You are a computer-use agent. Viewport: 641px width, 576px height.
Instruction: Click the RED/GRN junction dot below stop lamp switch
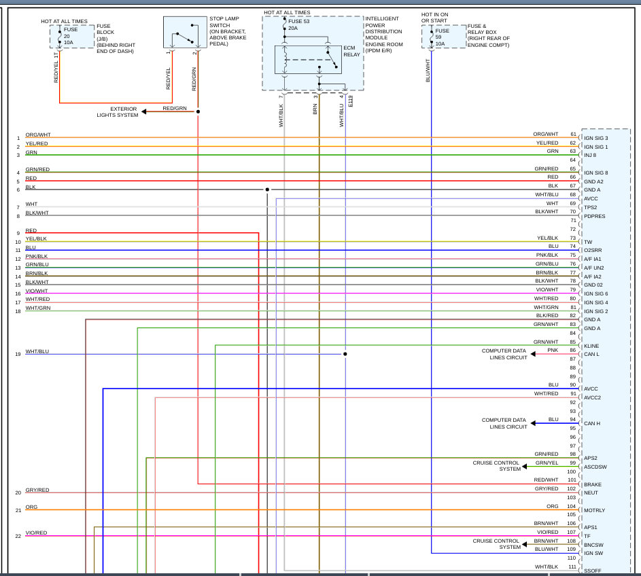(x=198, y=111)
